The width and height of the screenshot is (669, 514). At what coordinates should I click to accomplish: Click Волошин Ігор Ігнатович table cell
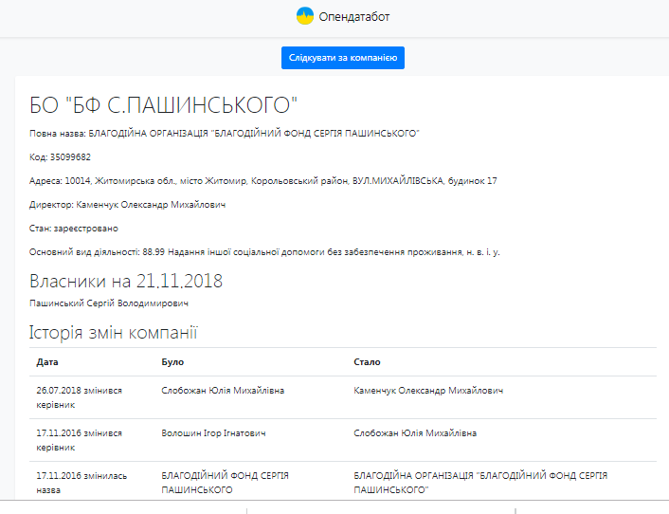tap(213, 433)
